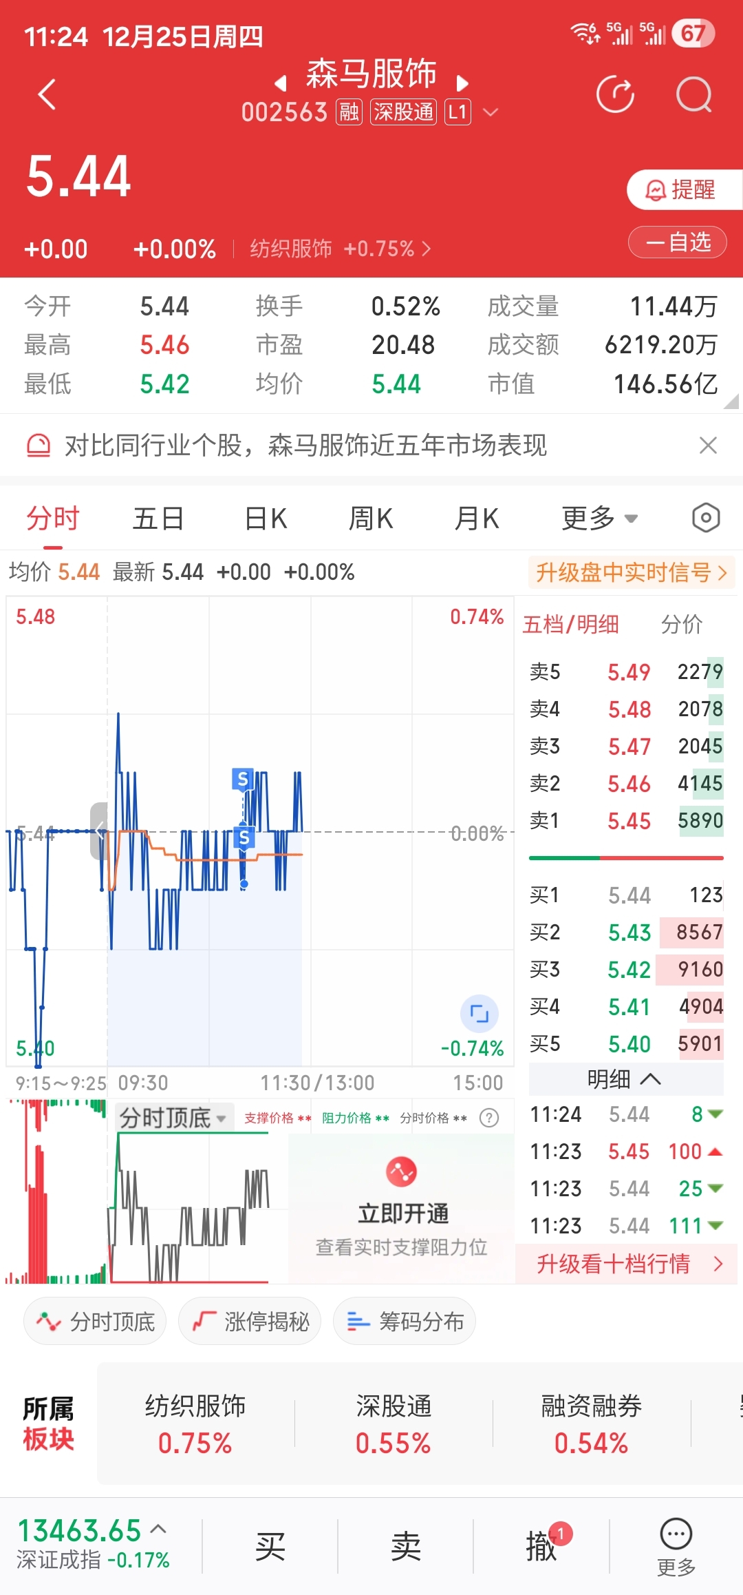Select the 月K tab

tap(477, 519)
